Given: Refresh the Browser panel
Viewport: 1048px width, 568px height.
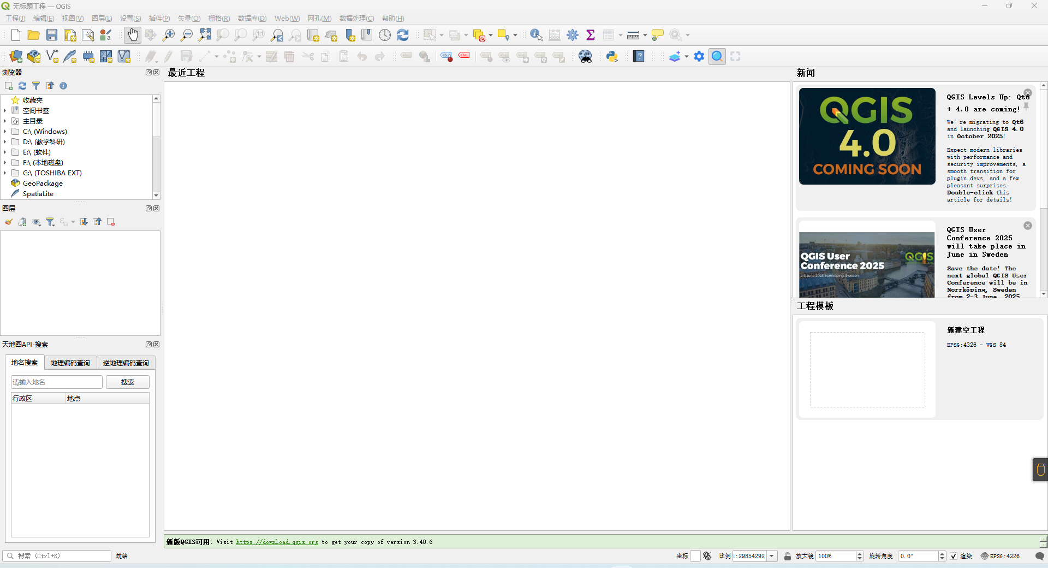Looking at the screenshot, I should pos(22,86).
